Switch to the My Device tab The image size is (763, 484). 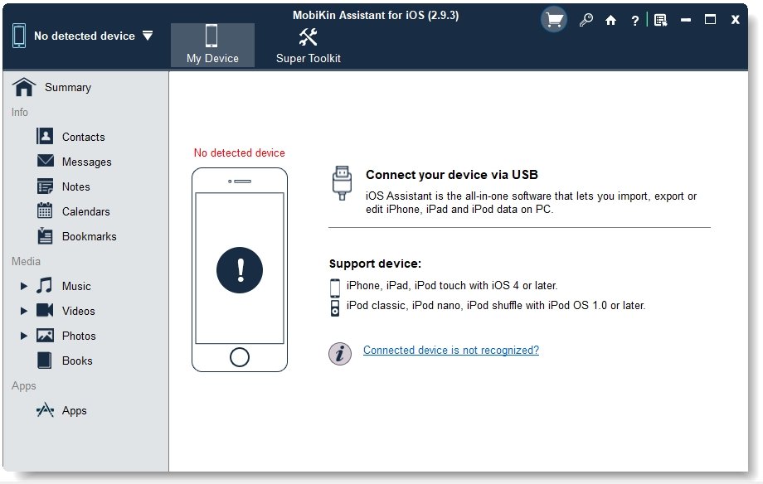tap(212, 45)
